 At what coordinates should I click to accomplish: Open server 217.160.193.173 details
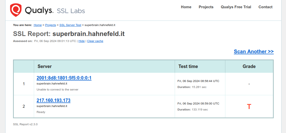(x=53, y=100)
